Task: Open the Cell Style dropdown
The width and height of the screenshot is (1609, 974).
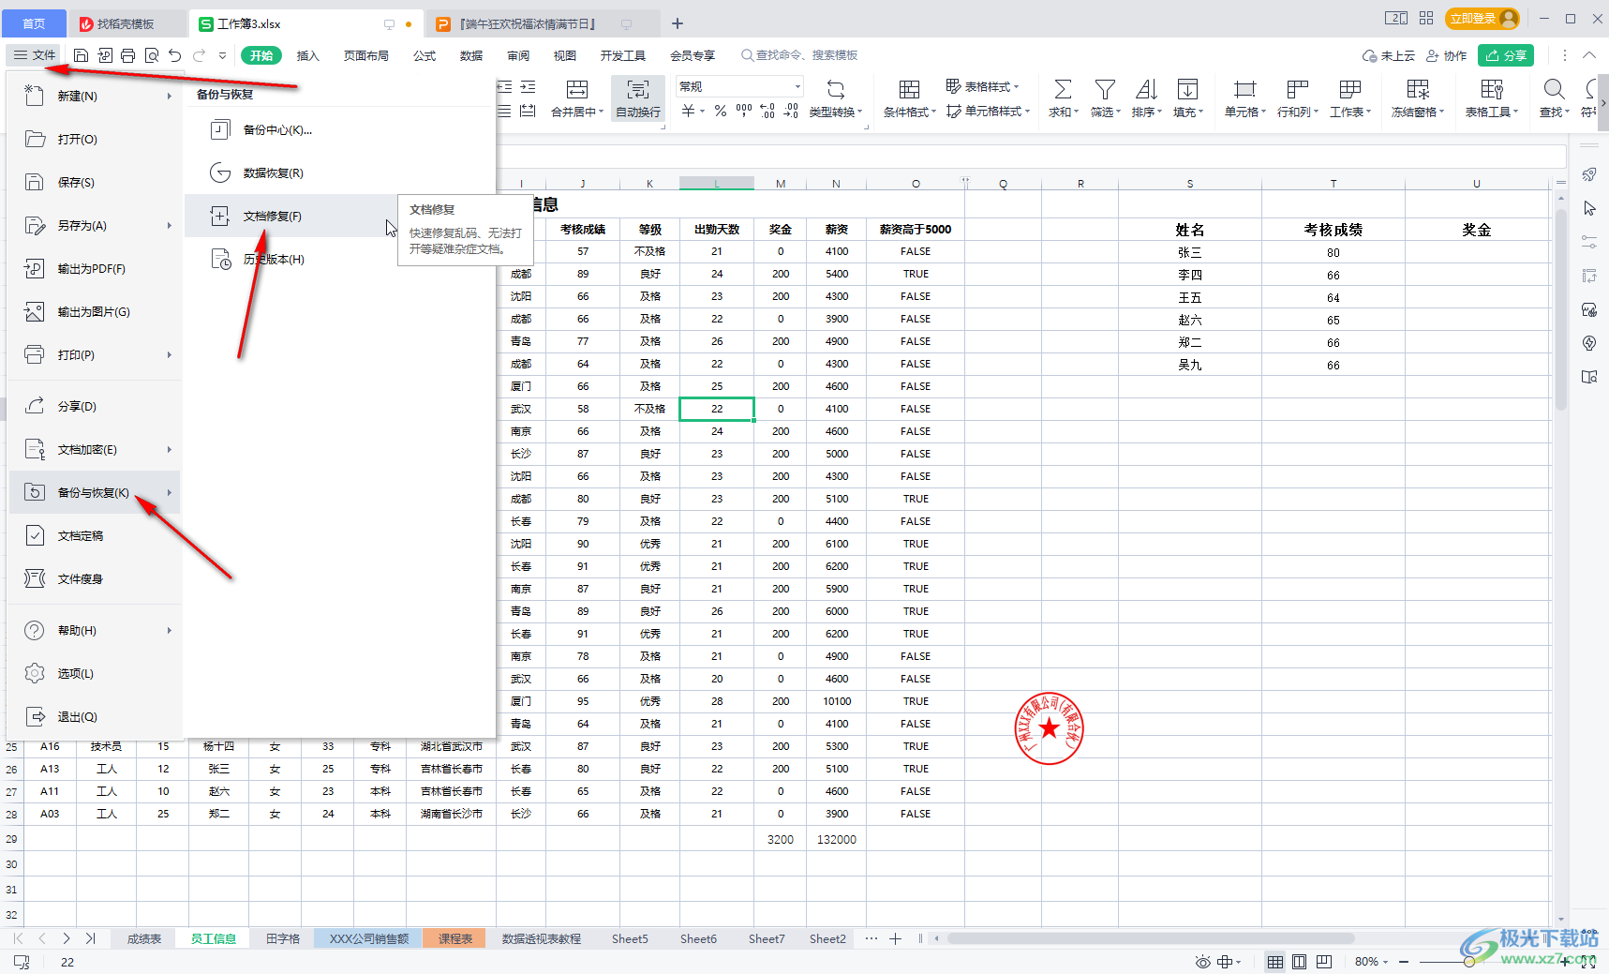Action: tap(988, 112)
